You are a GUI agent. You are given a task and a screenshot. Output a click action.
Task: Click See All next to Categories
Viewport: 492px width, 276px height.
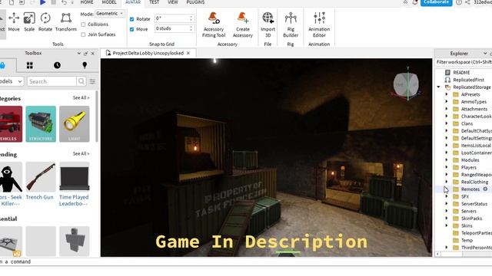[x=81, y=98]
